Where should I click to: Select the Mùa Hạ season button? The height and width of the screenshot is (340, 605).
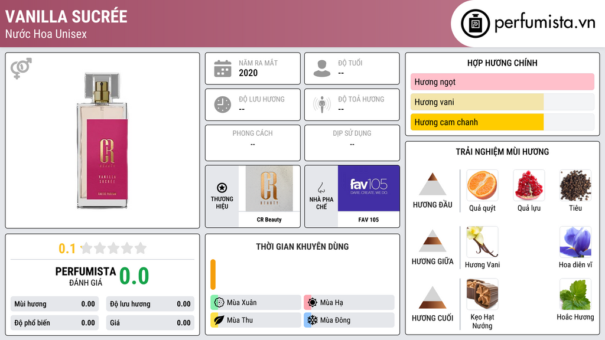[349, 303]
